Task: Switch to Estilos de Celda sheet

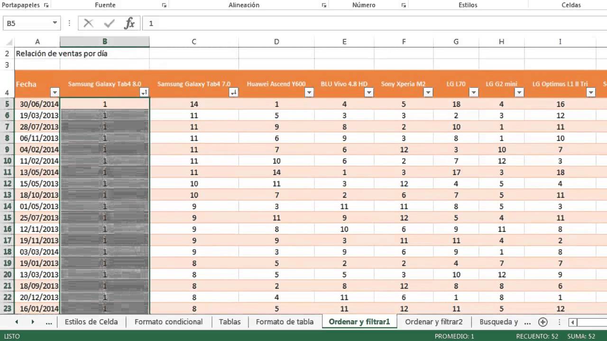Action: 92,322
